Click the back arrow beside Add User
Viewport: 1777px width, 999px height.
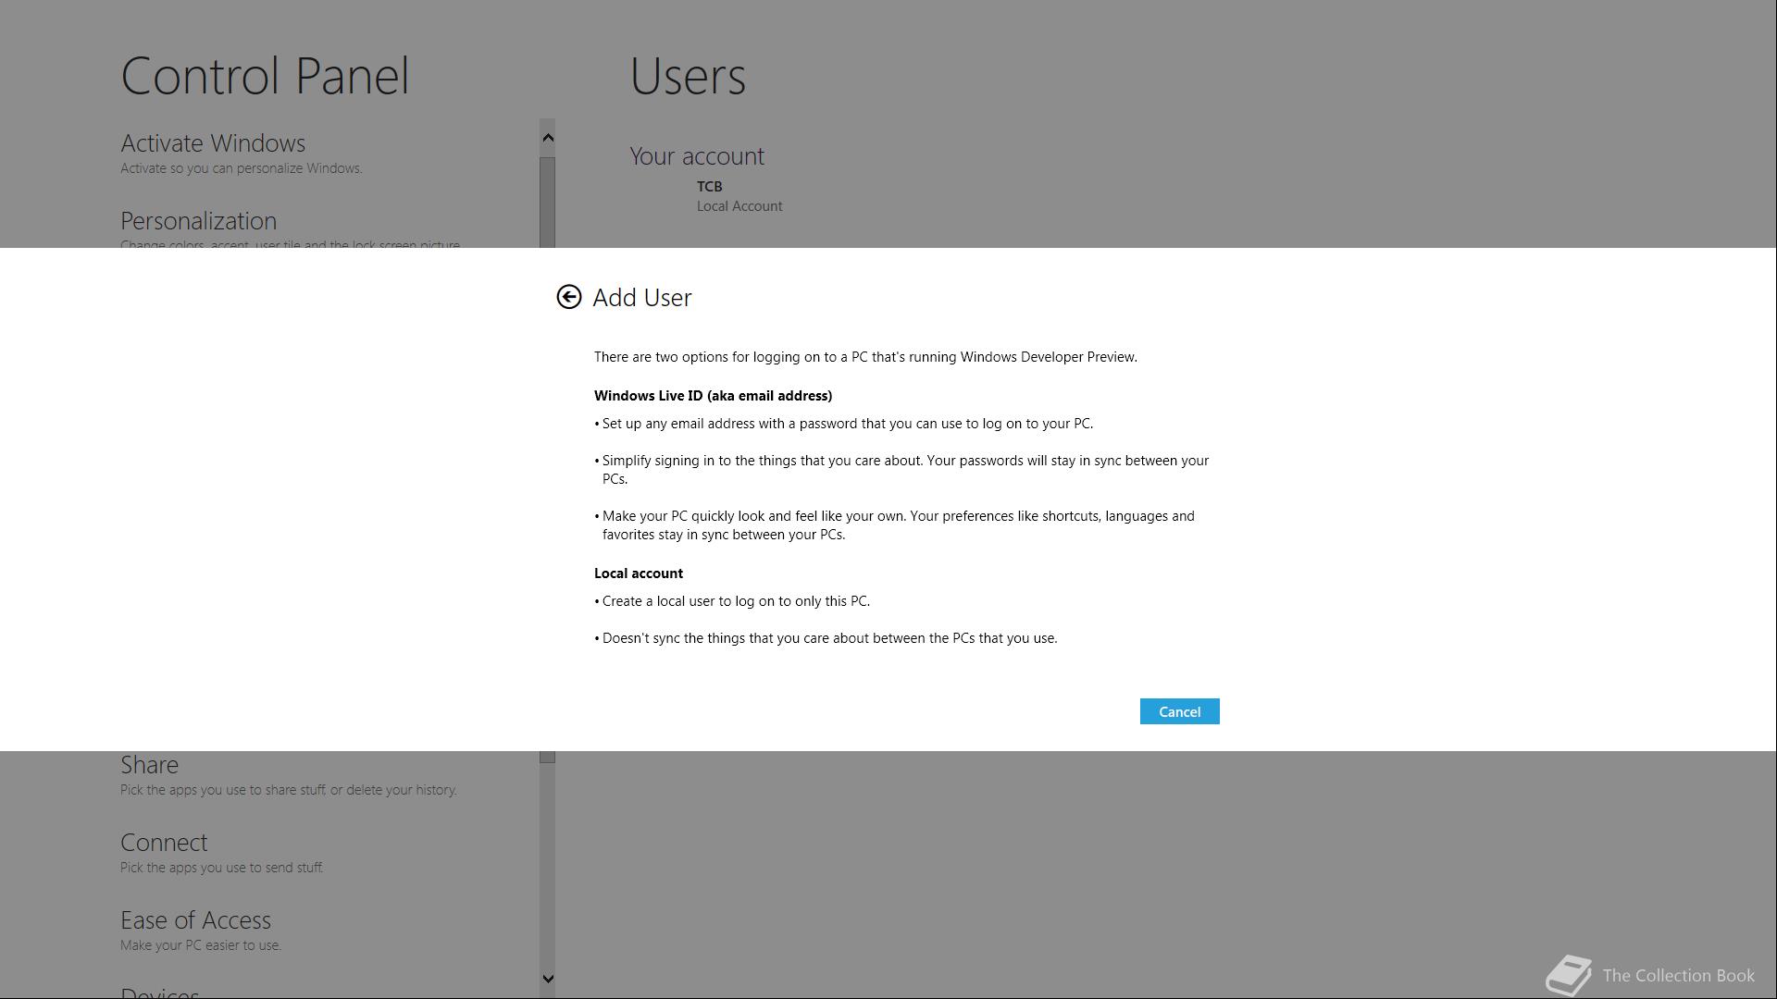point(569,297)
